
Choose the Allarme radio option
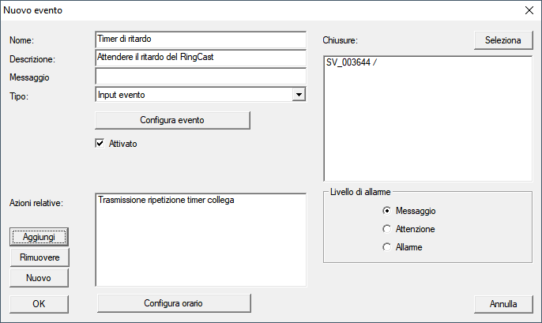point(386,247)
